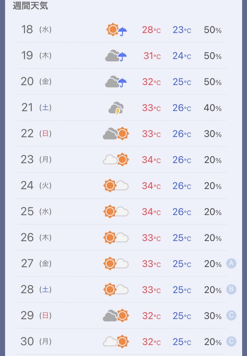Select the high temperature 34°C on day 25

tap(151, 212)
